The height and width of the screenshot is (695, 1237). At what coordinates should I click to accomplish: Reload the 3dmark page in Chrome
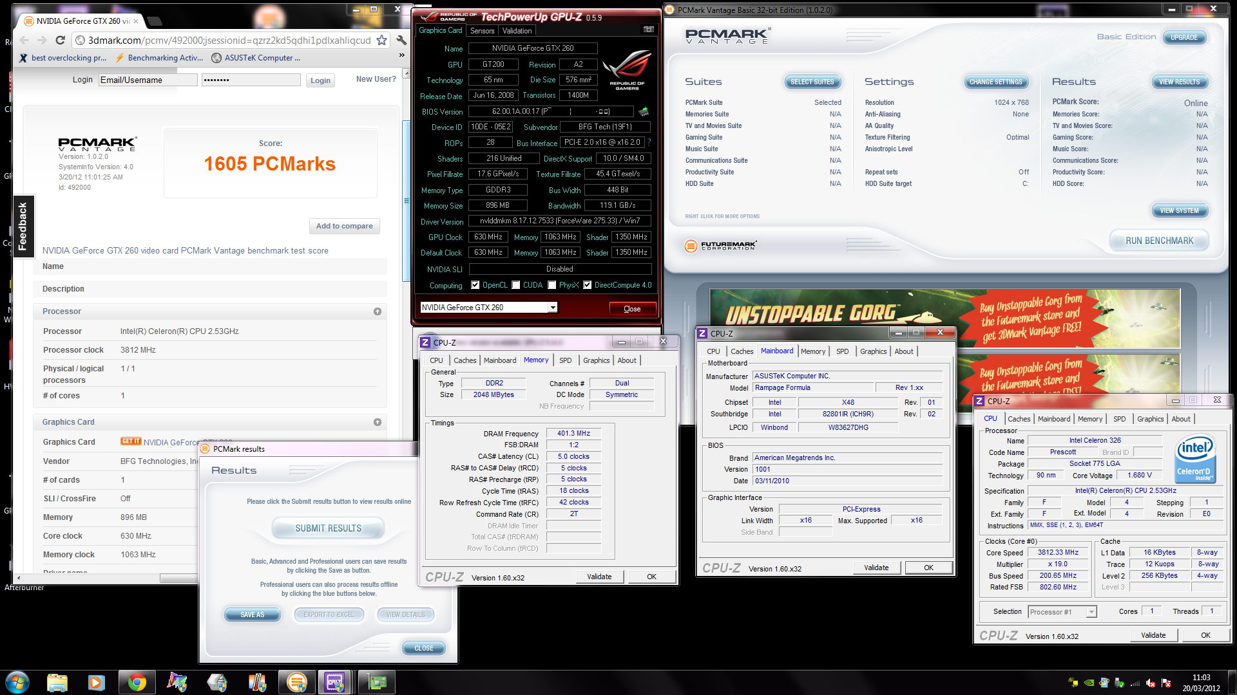[x=60, y=41]
